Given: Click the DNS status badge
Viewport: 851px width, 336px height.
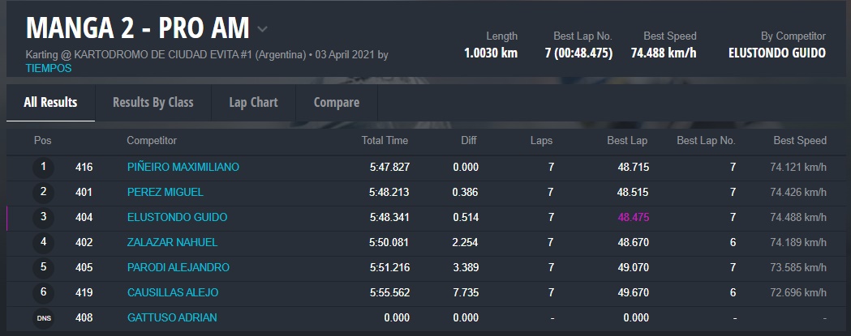Looking at the screenshot, I should coord(43,318).
